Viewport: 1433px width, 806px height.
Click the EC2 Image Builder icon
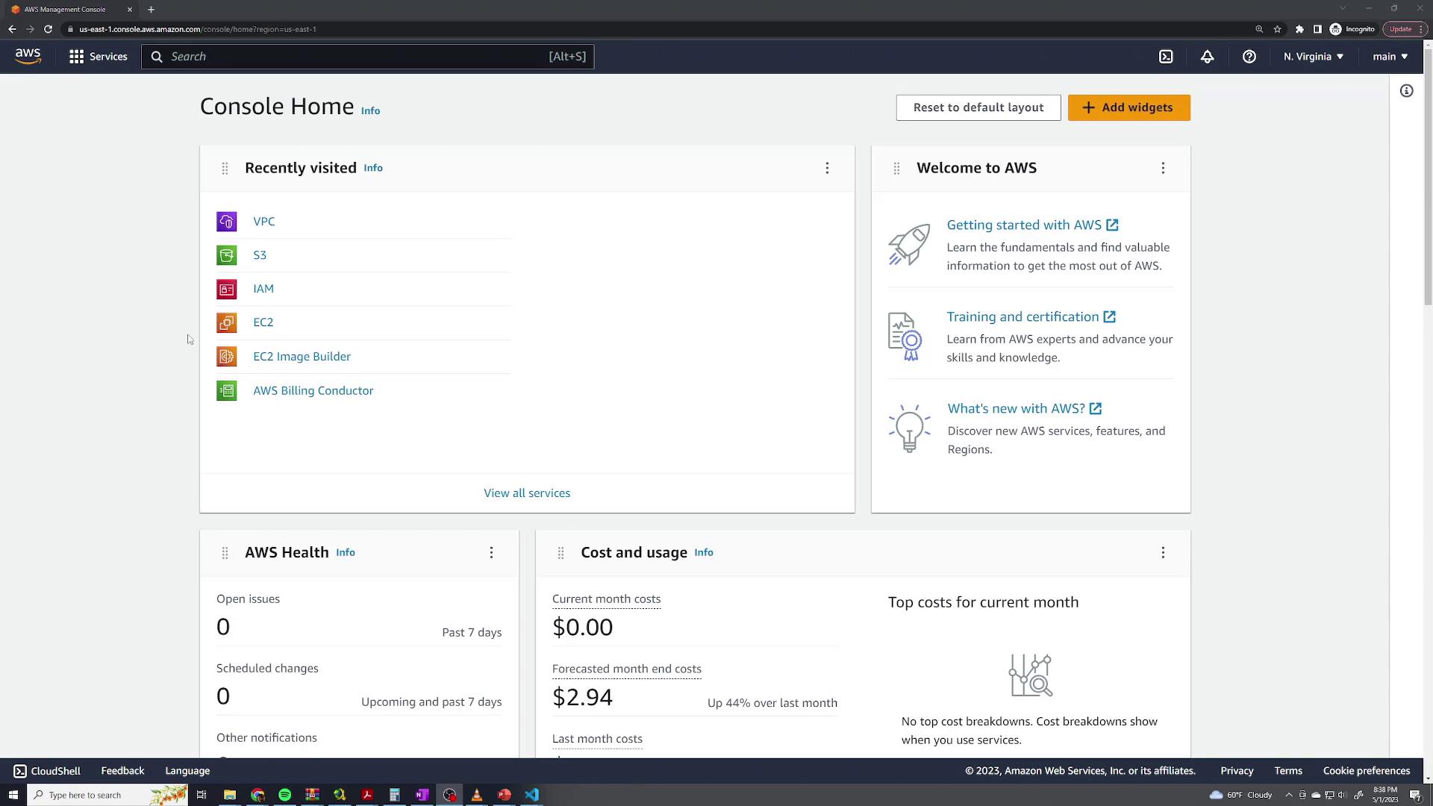pos(226,357)
